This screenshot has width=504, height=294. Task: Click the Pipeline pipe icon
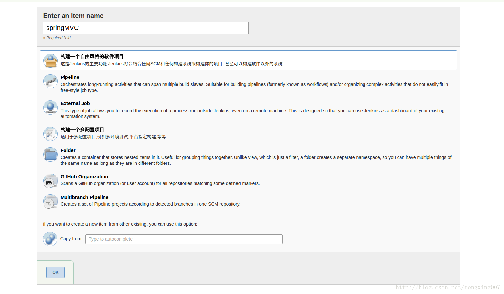click(x=50, y=81)
